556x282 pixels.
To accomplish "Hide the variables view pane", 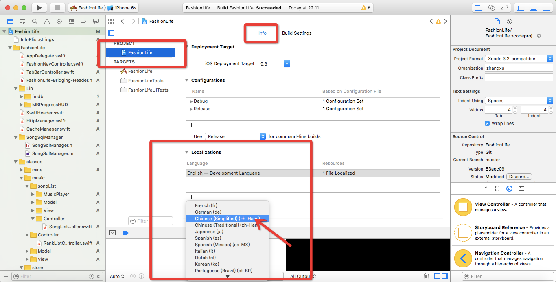I will pos(438,276).
